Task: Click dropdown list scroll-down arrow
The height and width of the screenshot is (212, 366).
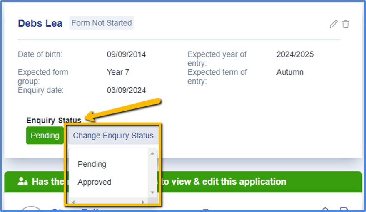Action: (152, 192)
